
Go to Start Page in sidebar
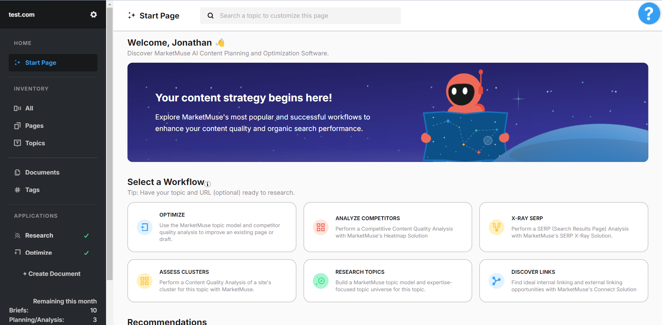click(x=53, y=63)
